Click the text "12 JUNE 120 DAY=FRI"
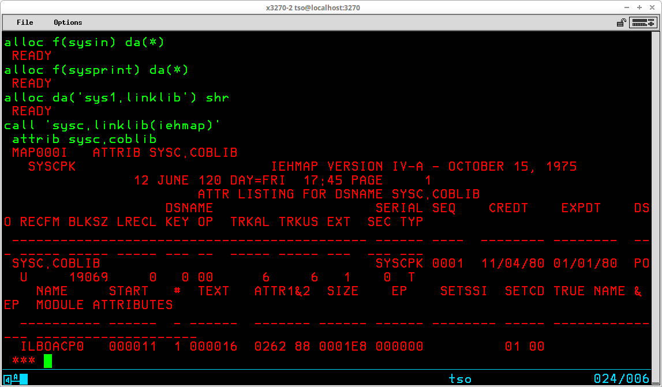 point(210,181)
